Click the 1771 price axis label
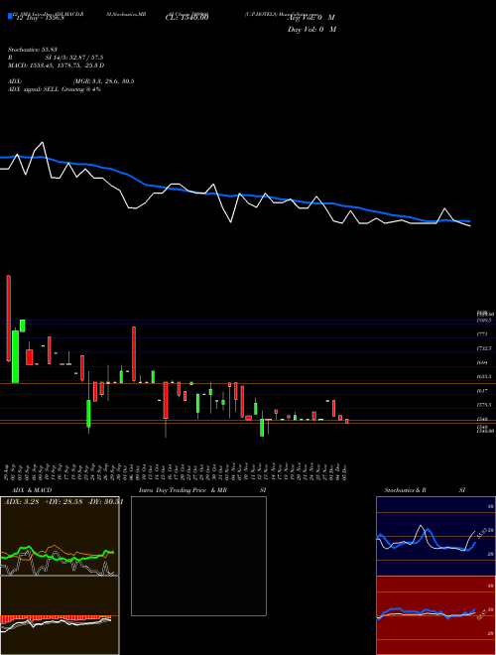Screen dimensions: 496x655 [x=481, y=334]
